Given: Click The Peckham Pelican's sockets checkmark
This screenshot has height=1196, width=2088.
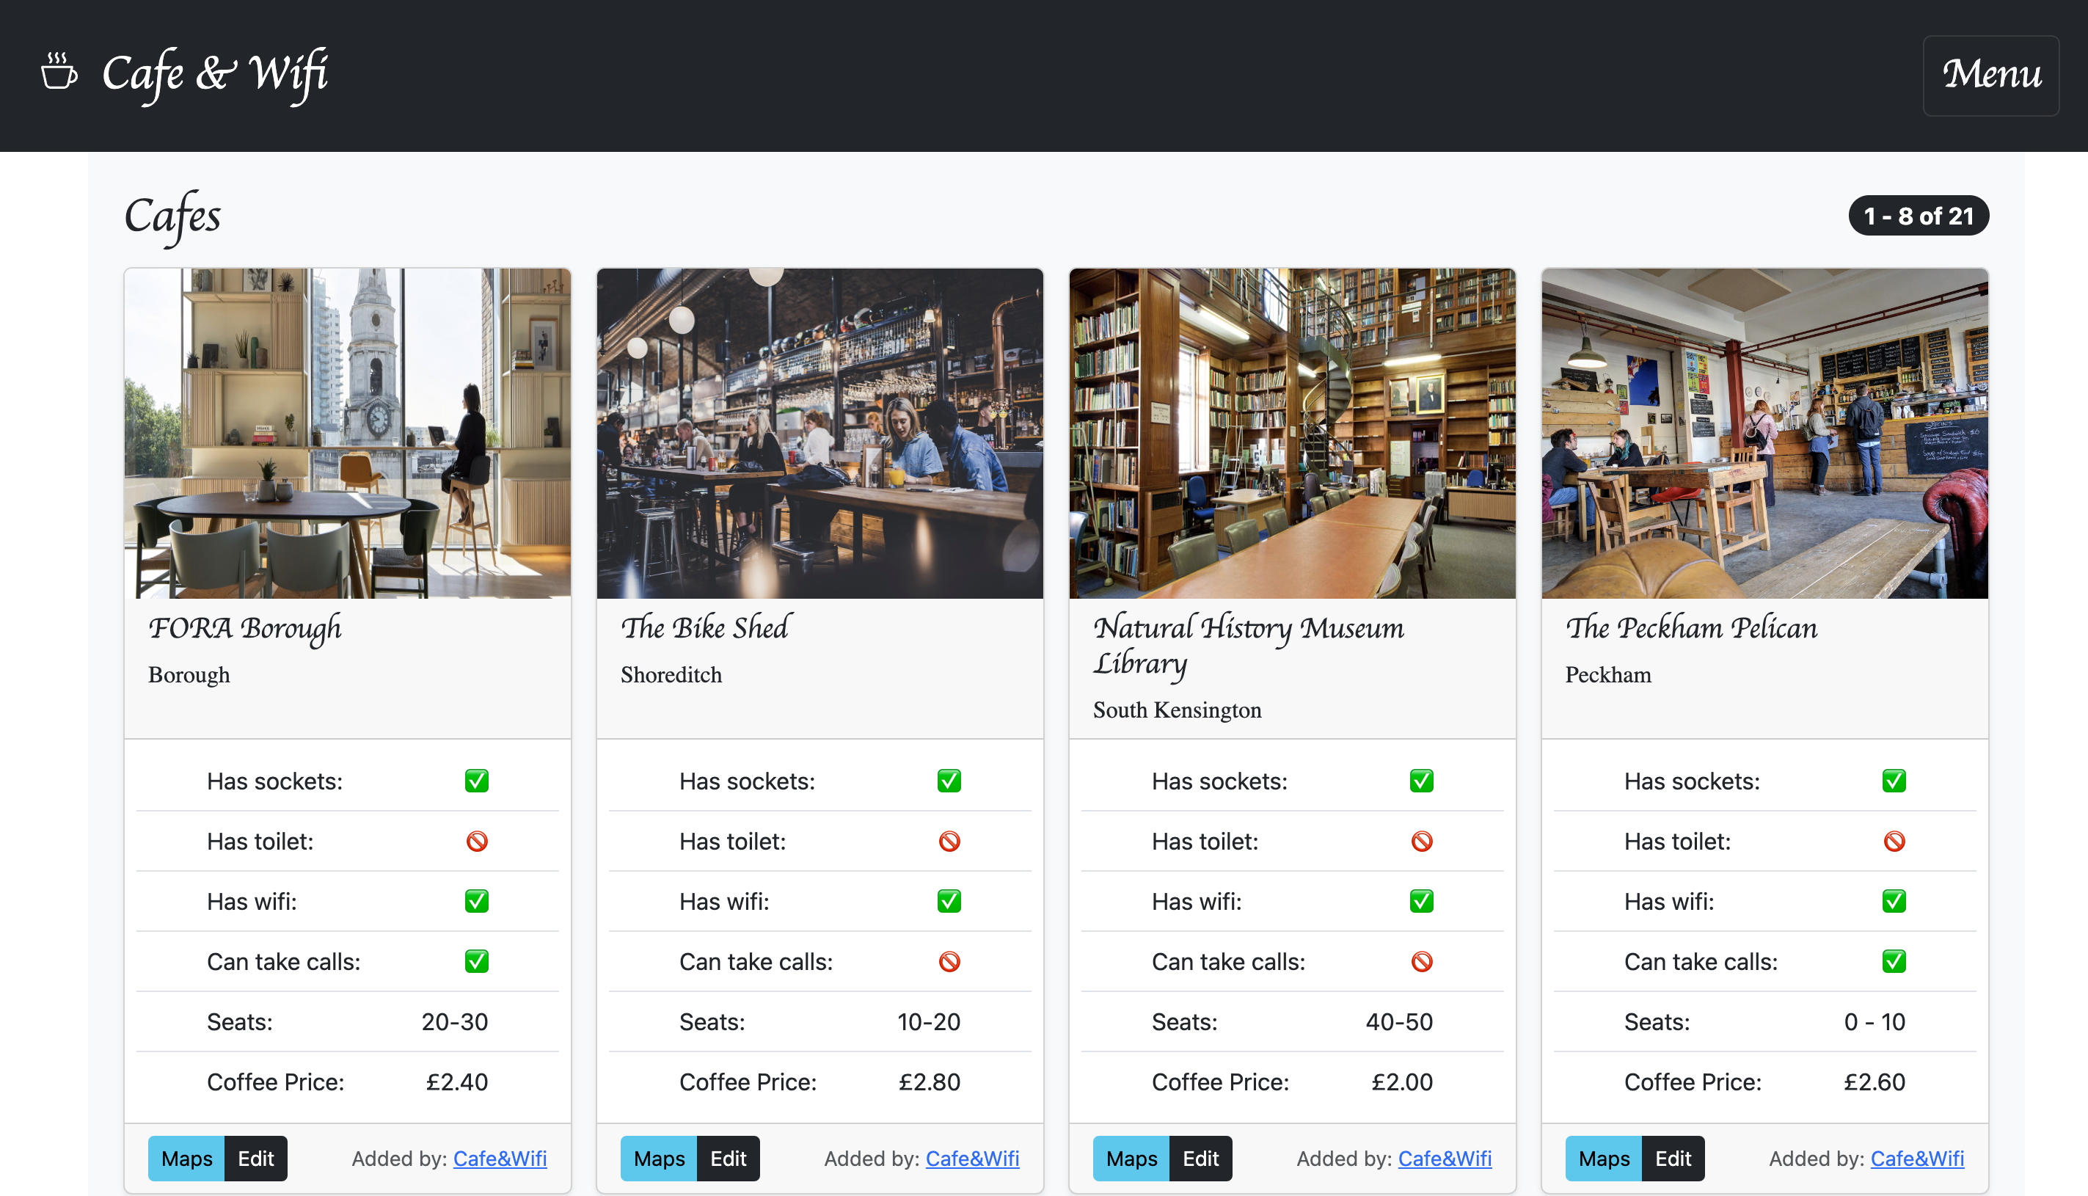Looking at the screenshot, I should (x=1894, y=781).
